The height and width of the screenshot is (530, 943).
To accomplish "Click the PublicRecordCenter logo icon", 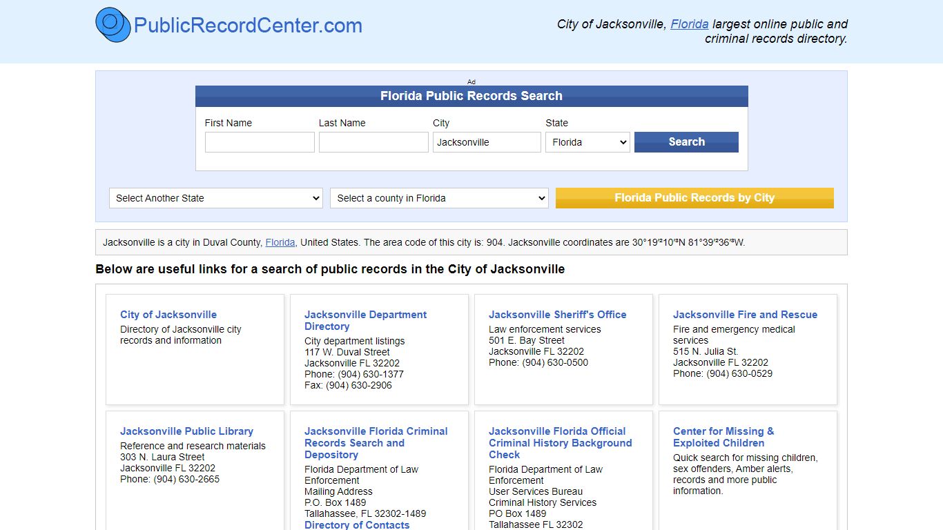I will 113,25.
